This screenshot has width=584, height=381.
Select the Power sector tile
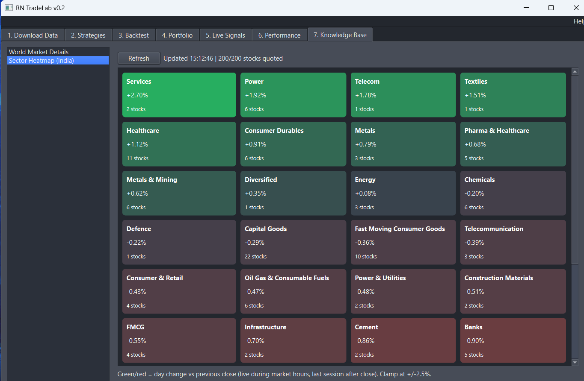[x=293, y=95]
